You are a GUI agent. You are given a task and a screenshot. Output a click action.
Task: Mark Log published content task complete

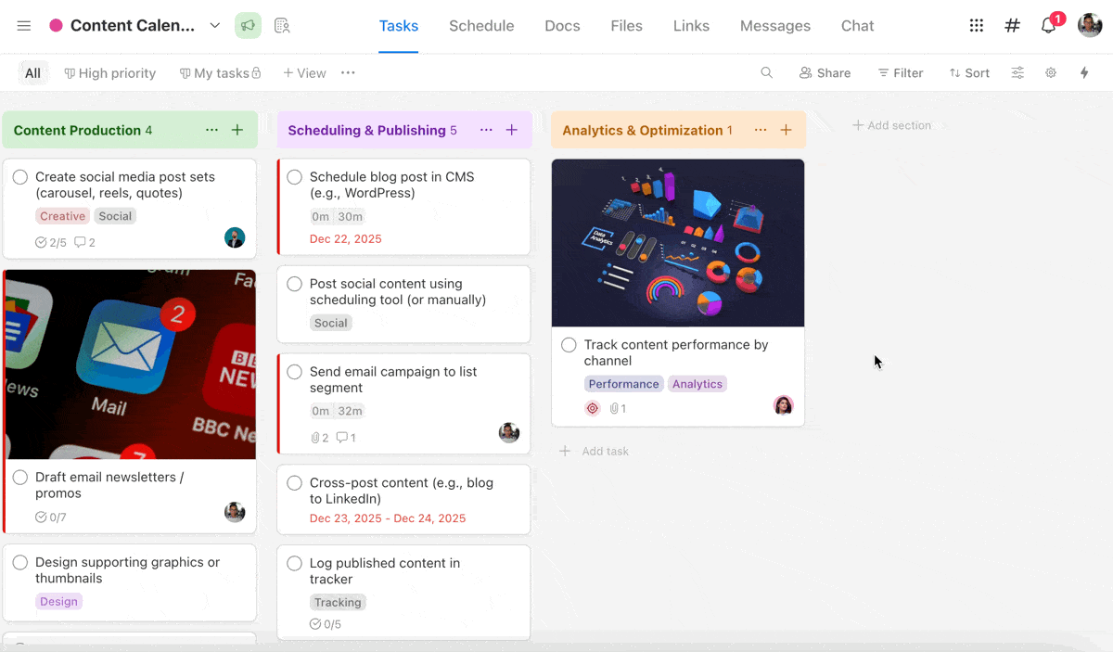[294, 563]
